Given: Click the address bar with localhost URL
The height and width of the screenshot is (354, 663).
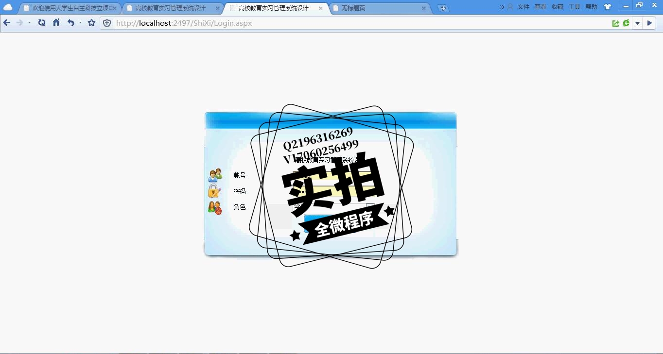Looking at the screenshot, I should (362, 23).
